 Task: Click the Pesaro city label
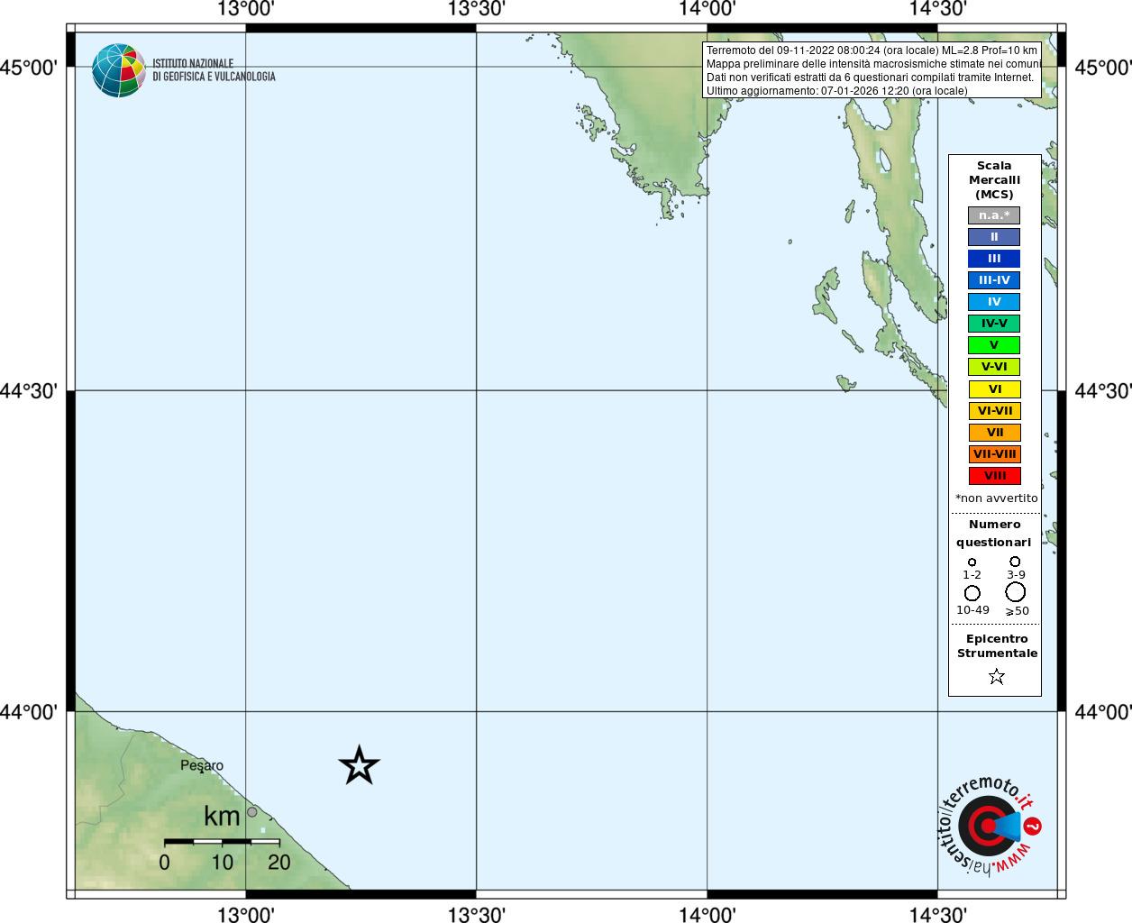pyautogui.click(x=202, y=765)
